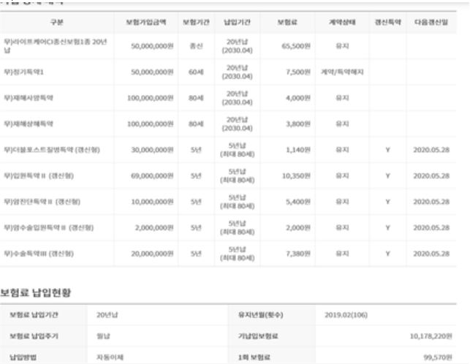
Task: Click the 무)더블포스트질병특약 (갱신형) row name
Action: [52, 150]
